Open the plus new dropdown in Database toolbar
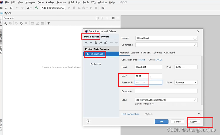 click(5, 24)
